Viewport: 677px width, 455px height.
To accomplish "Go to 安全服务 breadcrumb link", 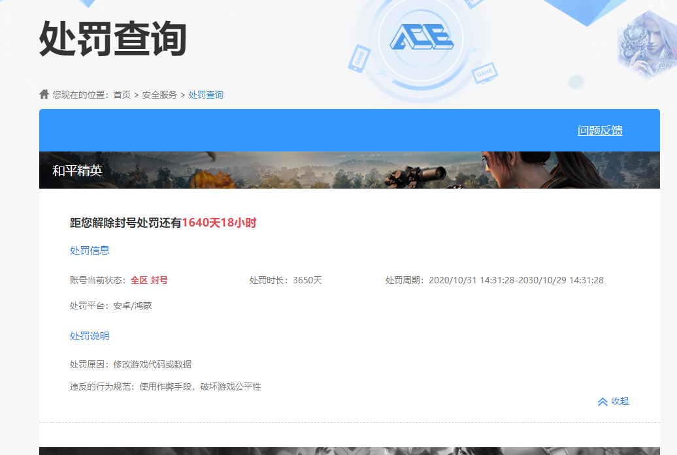I will pyautogui.click(x=159, y=95).
